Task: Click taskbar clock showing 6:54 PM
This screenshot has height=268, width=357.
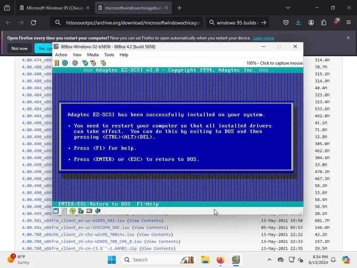Action: click(x=318, y=260)
